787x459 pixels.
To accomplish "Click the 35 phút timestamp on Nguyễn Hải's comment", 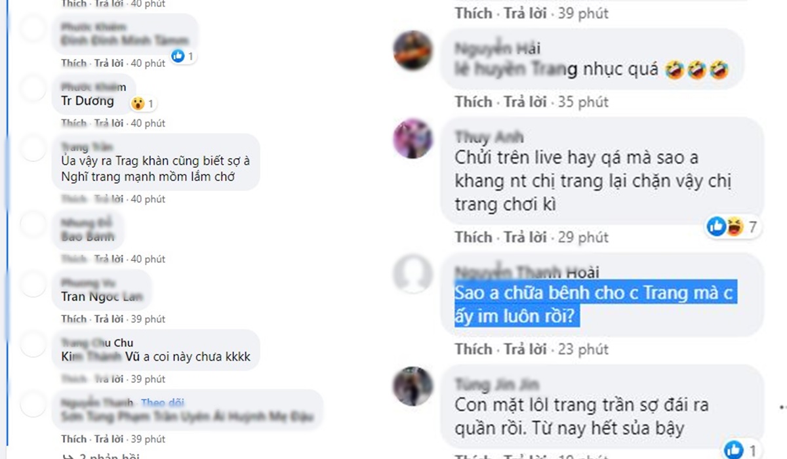I will (583, 102).
